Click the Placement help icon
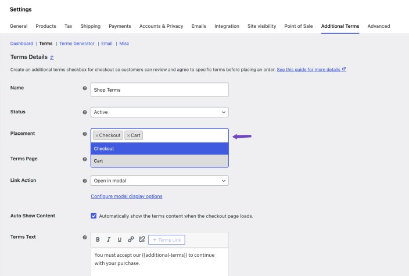Viewport: 409px width, 276px height. click(85, 134)
